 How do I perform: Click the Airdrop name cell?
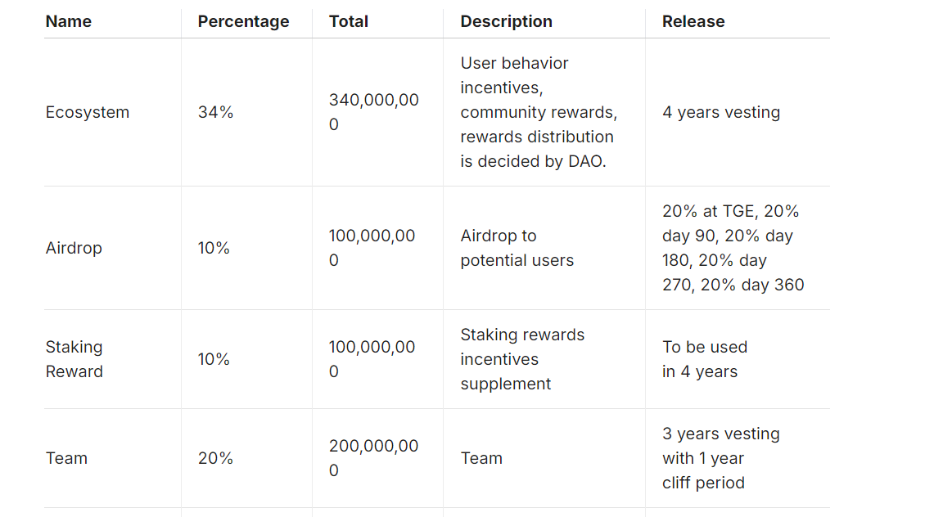click(74, 249)
